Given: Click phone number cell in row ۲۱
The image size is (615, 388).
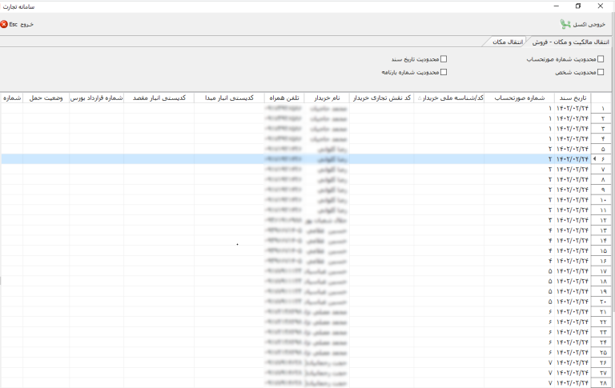Looking at the screenshot, I should click(284, 312).
